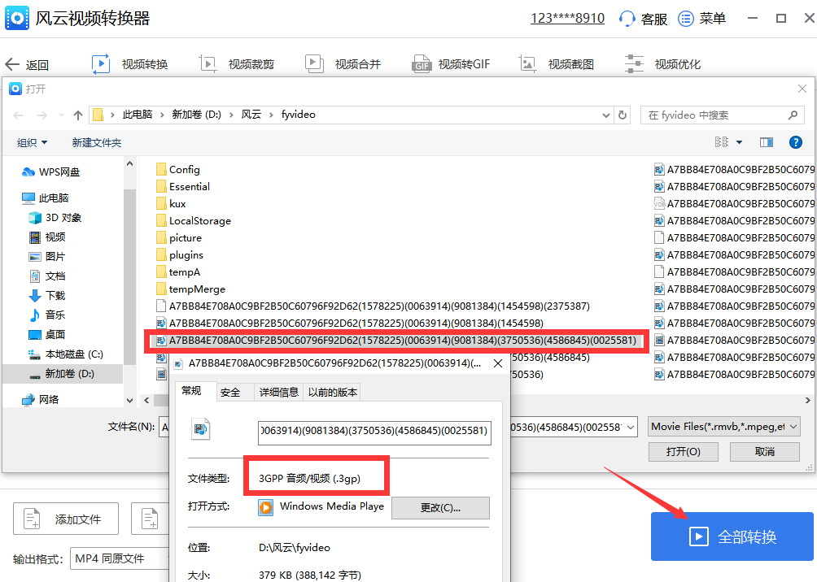Click the dialog forward navigation arrow

(42, 115)
